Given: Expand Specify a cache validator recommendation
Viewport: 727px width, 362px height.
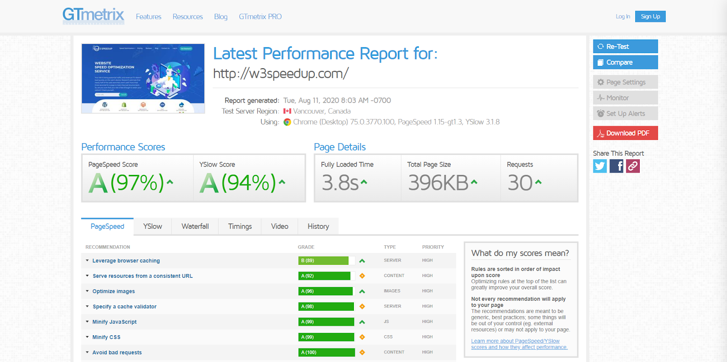Looking at the screenshot, I should [x=124, y=307].
